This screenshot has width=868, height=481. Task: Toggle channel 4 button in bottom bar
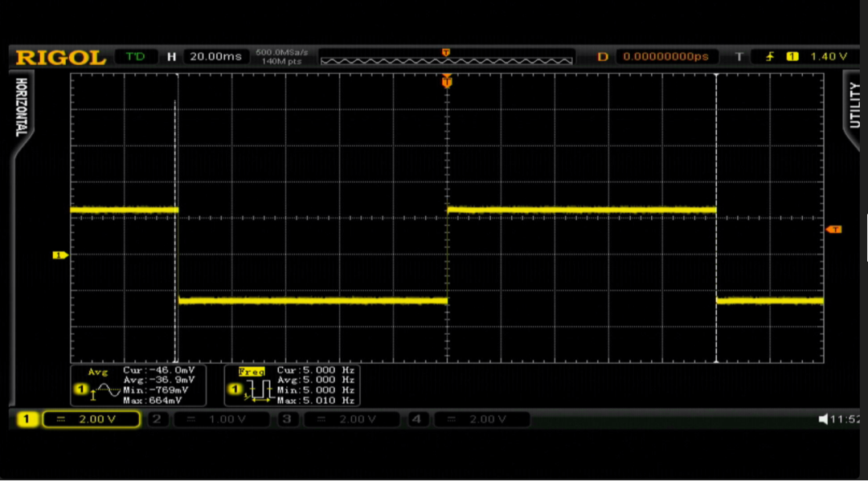(x=417, y=419)
